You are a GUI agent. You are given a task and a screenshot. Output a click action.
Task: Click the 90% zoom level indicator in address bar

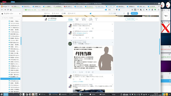109,10
